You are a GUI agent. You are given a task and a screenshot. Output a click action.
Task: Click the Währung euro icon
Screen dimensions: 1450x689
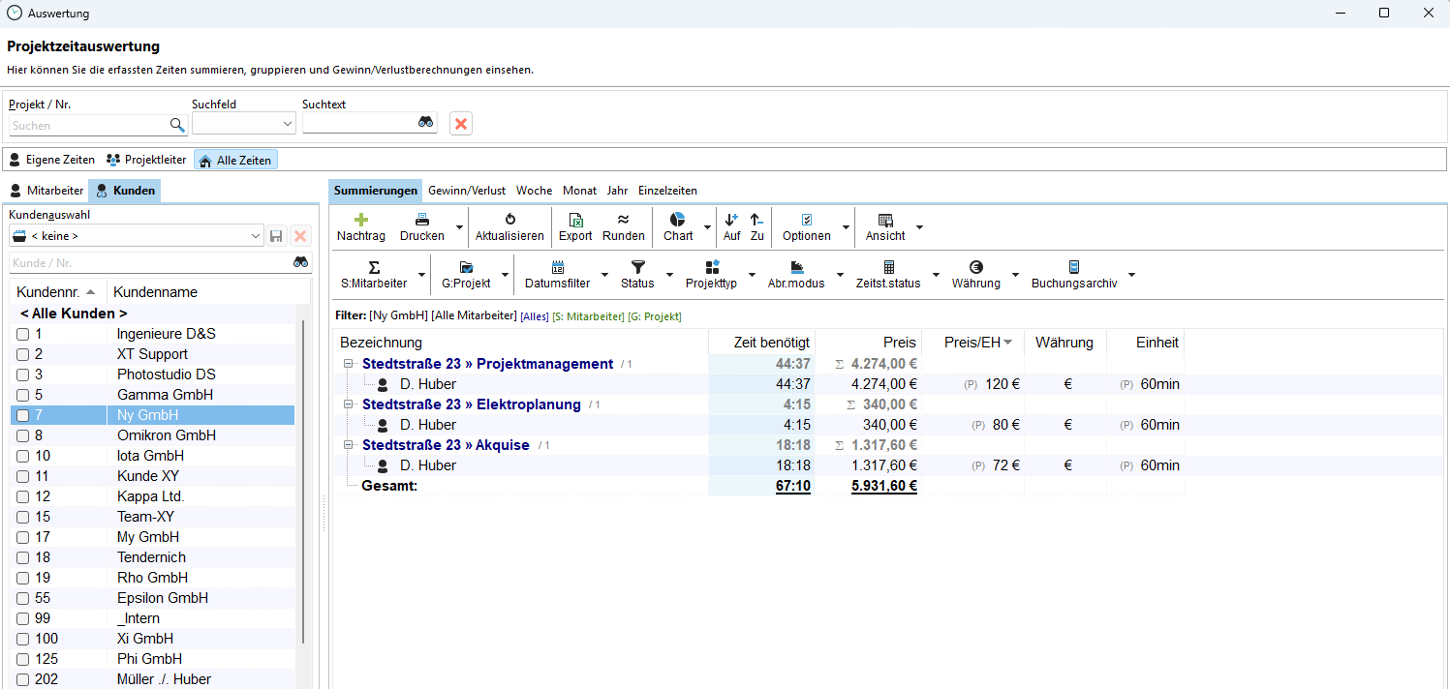975,267
